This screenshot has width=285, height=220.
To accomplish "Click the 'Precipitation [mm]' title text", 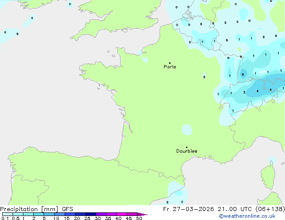I will (x=29, y=209).
